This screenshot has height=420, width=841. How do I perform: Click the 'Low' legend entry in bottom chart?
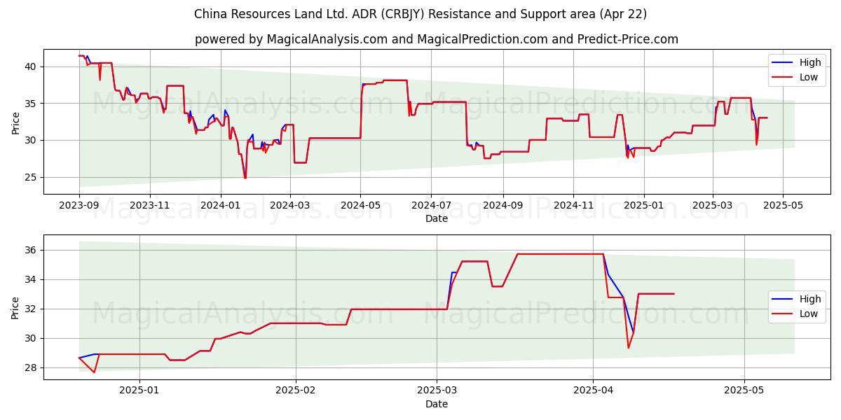(809, 314)
